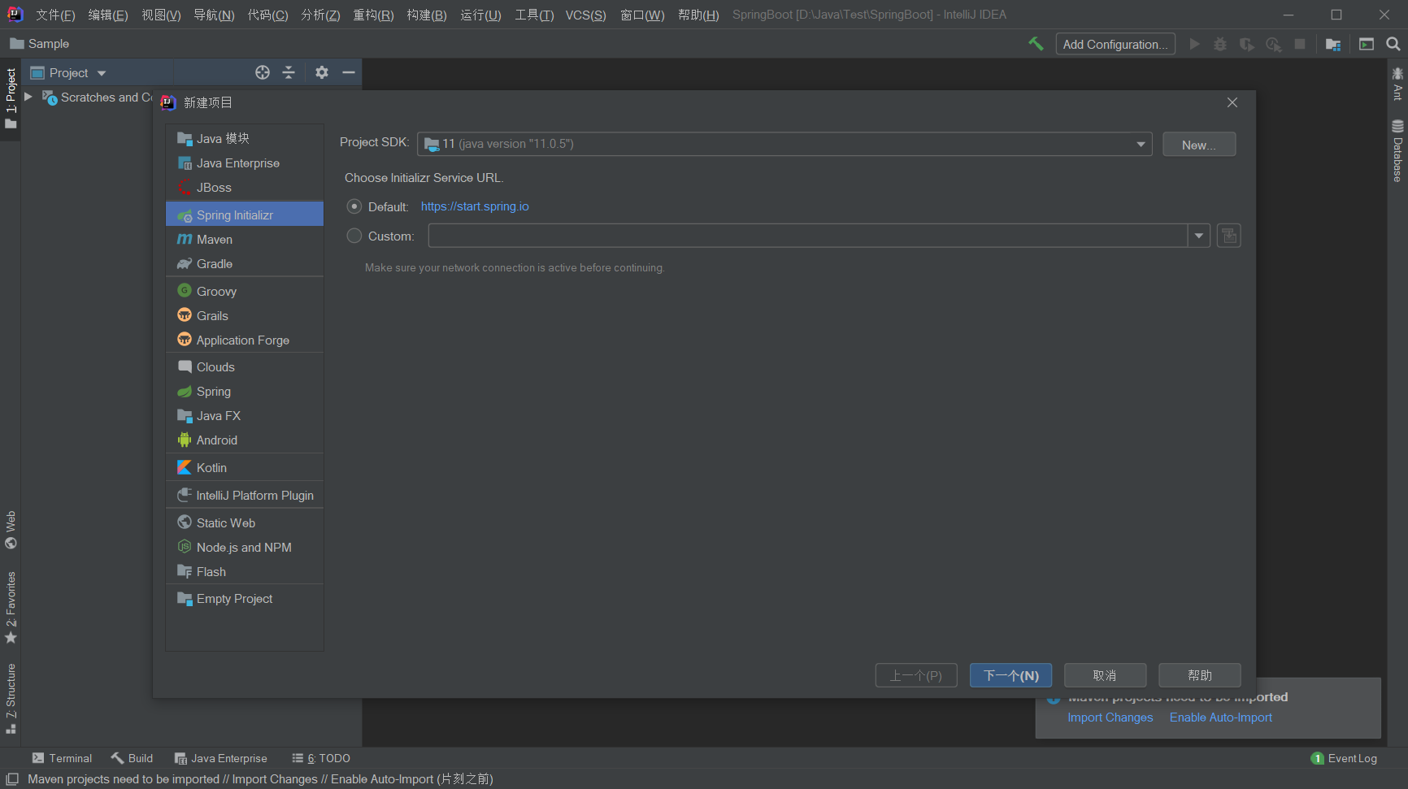Open the Event Log
Viewport: 1408px width, 789px height.
(x=1345, y=758)
